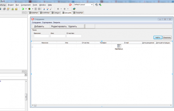The image size is (174, 111).
Task: Click the green Run play icon
Action: (x=23, y=9)
